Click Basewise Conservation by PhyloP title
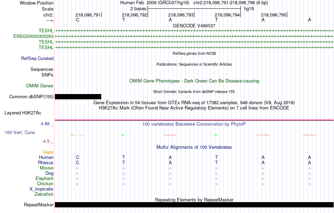 click(194, 124)
